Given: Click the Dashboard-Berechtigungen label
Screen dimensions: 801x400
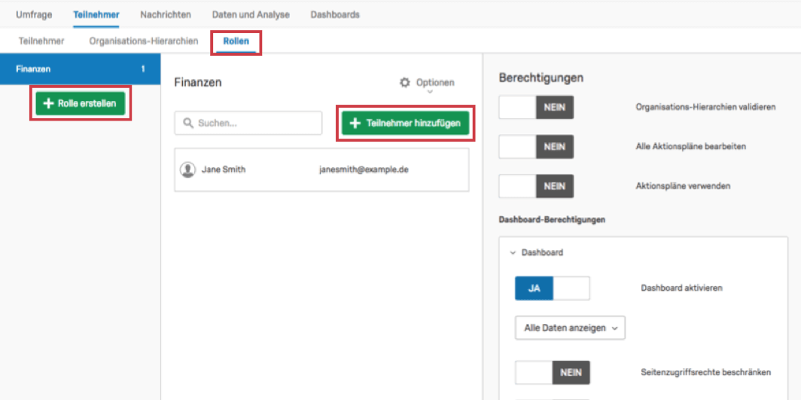Looking at the screenshot, I should click(552, 220).
